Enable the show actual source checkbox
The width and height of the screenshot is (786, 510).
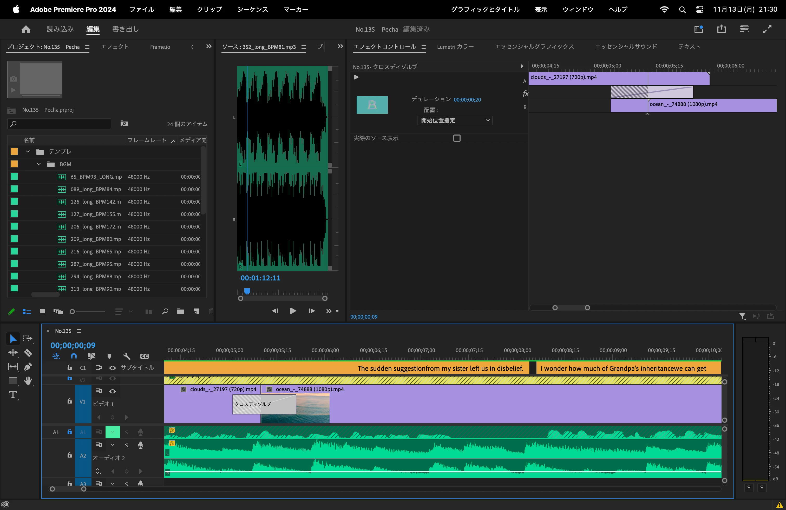457,138
